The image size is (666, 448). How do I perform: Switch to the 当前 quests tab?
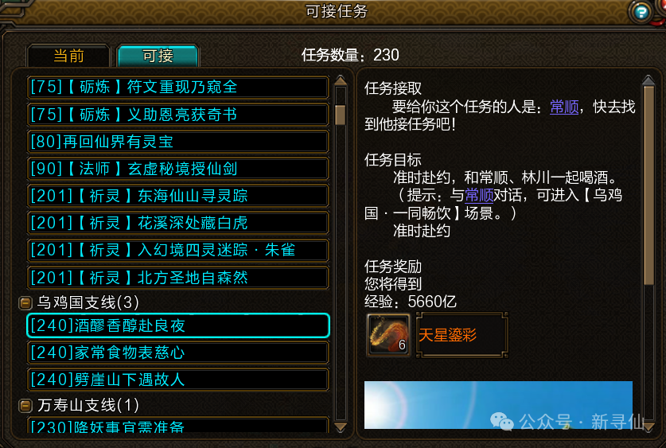[68, 56]
